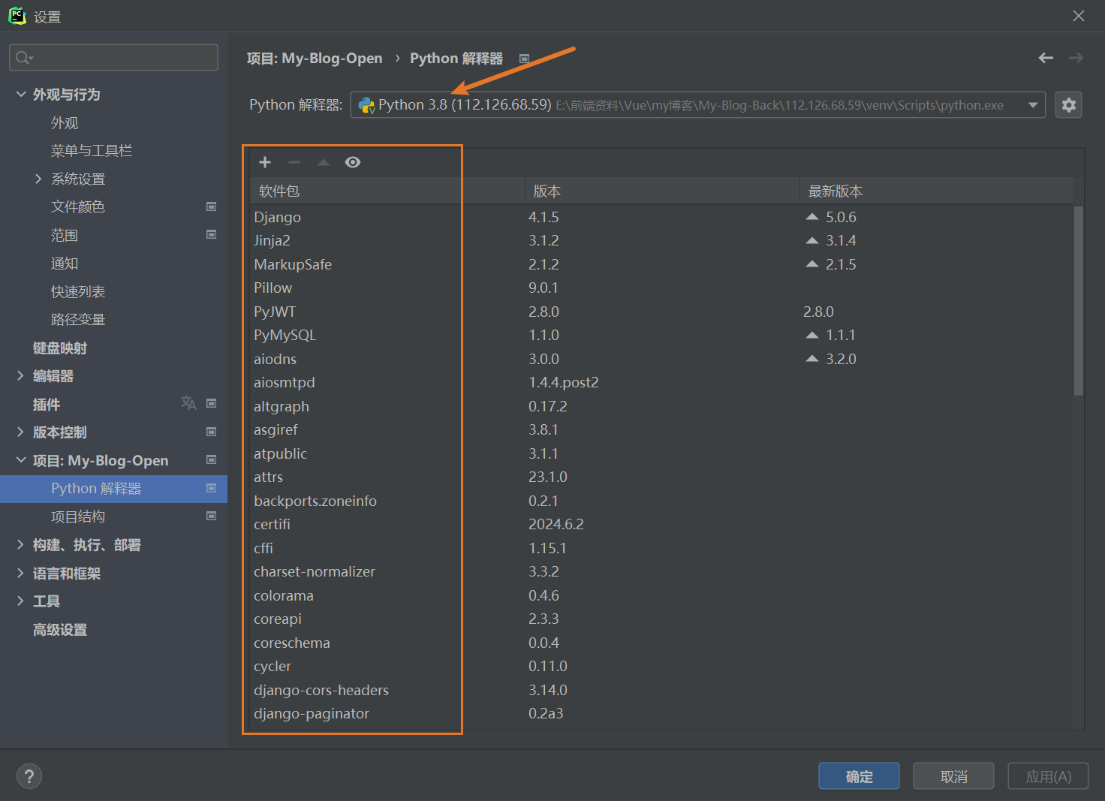This screenshot has height=801, width=1105.
Task: Click the 确定 button
Action: 859,776
